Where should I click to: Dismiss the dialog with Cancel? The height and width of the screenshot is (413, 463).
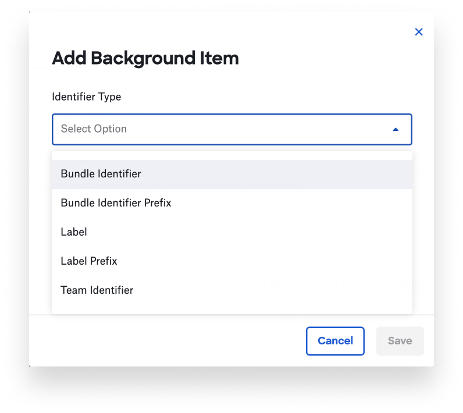335,341
